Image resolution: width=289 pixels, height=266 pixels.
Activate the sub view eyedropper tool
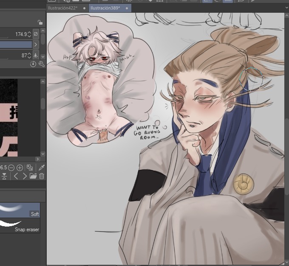coord(42,168)
